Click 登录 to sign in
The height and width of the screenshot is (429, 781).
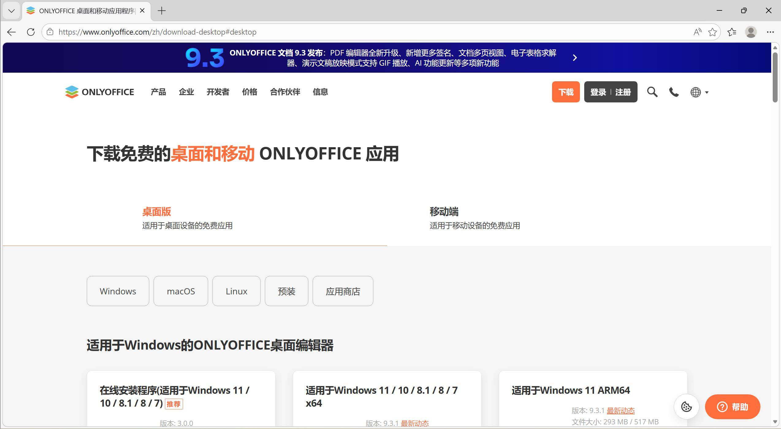[x=598, y=92]
